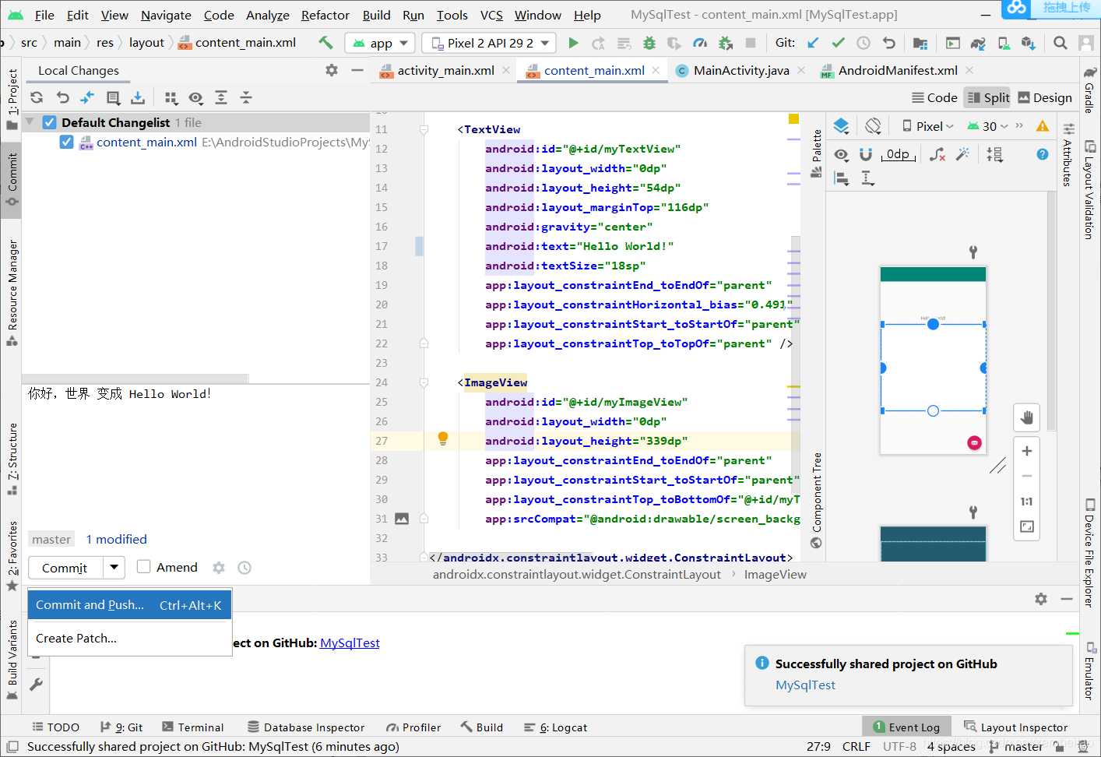Toggle the Default Changelist checkbox
The image size is (1101, 757).
49,121
